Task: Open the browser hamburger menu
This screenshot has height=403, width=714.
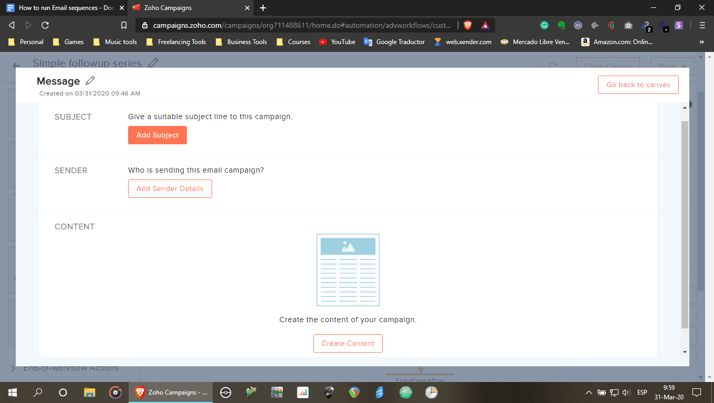Action: tap(702, 25)
